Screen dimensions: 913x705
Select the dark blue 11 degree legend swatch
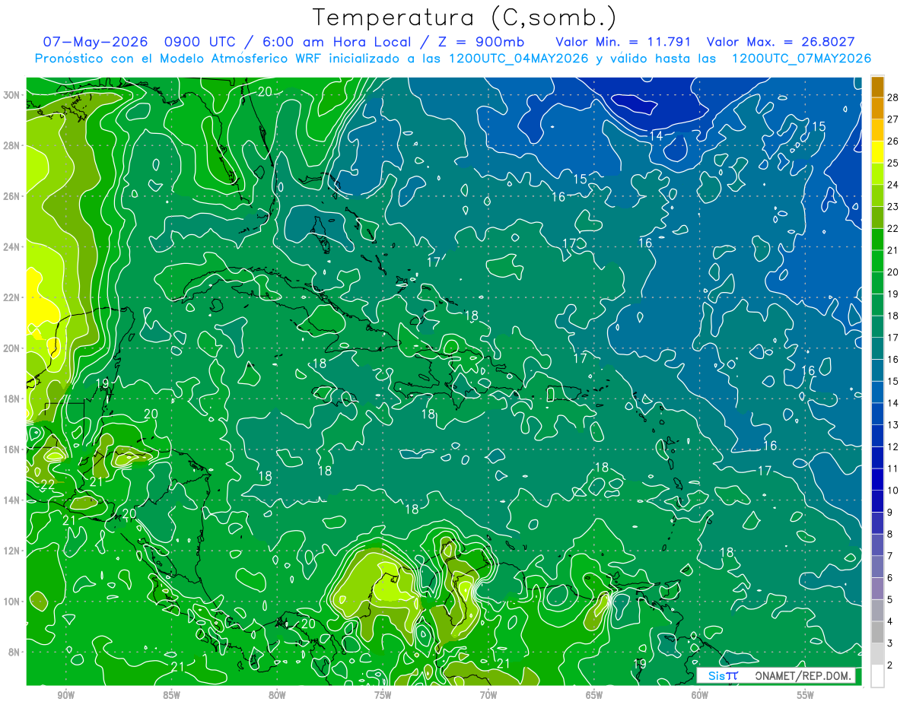click(x=877, y=458)
